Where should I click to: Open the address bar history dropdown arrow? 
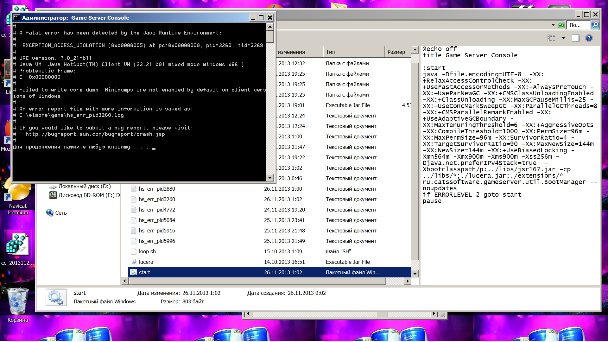click(x=553, y=25)
